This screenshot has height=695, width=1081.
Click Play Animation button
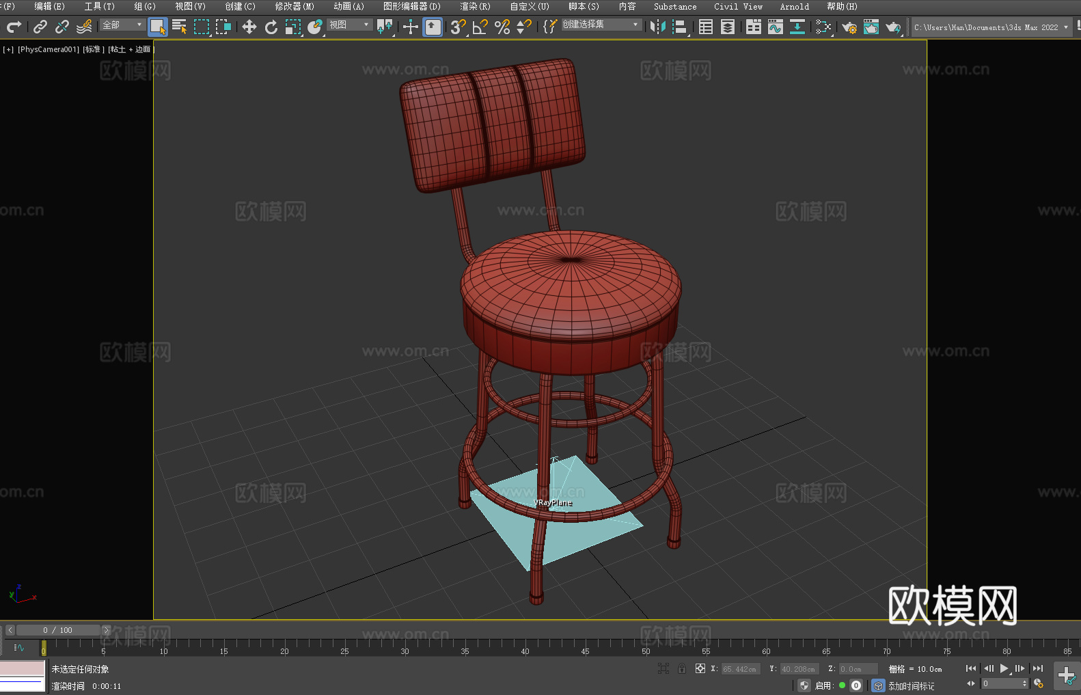pos(1004,668)
